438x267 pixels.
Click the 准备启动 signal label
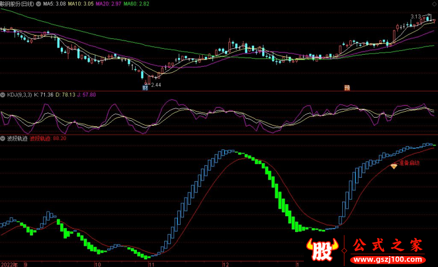pos(410,163)
